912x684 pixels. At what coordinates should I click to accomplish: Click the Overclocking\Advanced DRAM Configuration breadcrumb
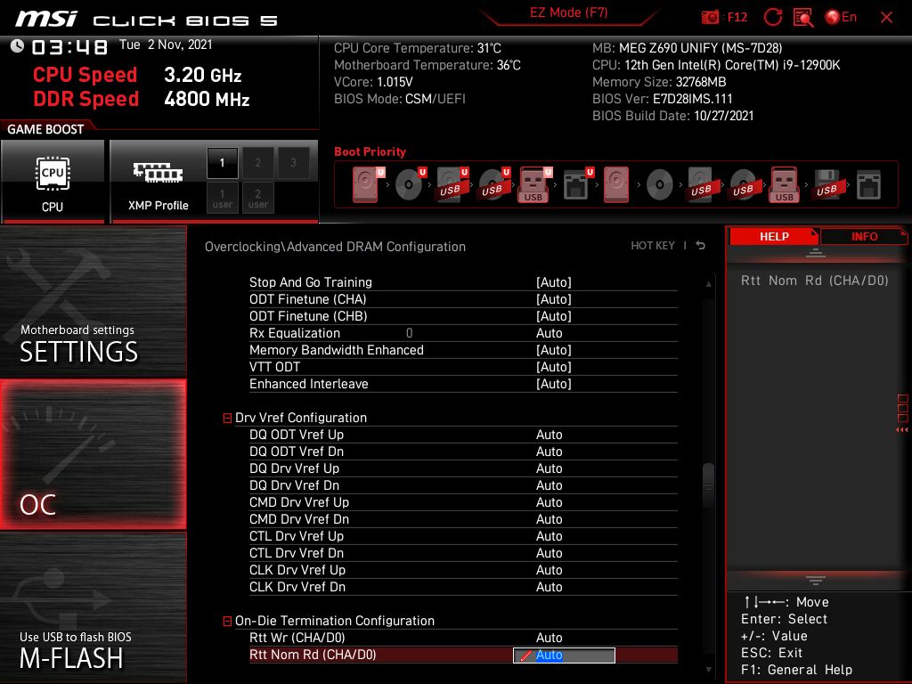[x=335, y=247]
